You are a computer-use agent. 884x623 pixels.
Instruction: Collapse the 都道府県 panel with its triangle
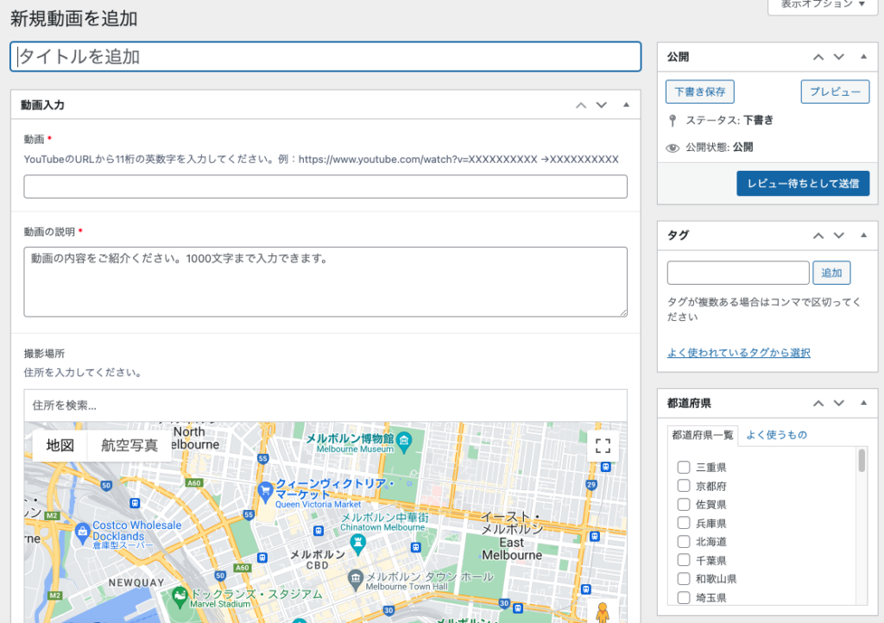tap(863, 403)
